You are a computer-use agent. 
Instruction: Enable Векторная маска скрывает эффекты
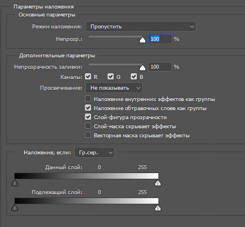pos(88,135)
